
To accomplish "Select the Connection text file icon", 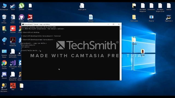I will (x=151, y=7).
